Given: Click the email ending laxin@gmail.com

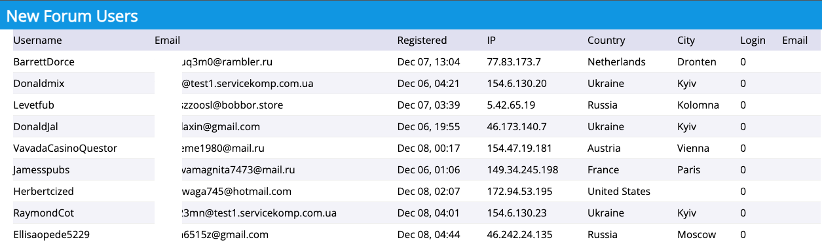Looking at the screenshot, I should (221, 127).
